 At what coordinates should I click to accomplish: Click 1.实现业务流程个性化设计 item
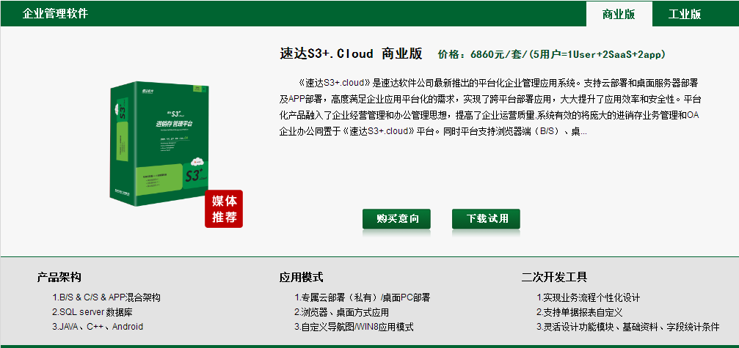coord(588,297)
